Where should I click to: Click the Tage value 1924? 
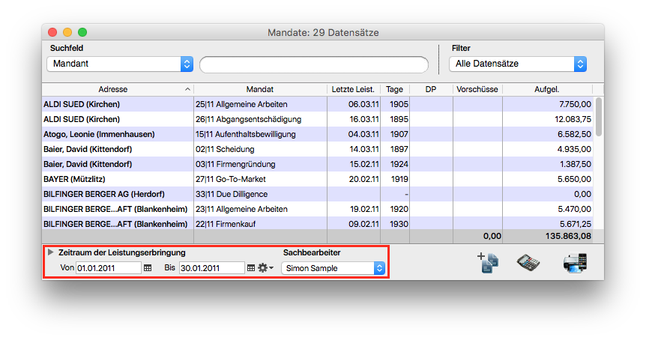pos(399,164)
